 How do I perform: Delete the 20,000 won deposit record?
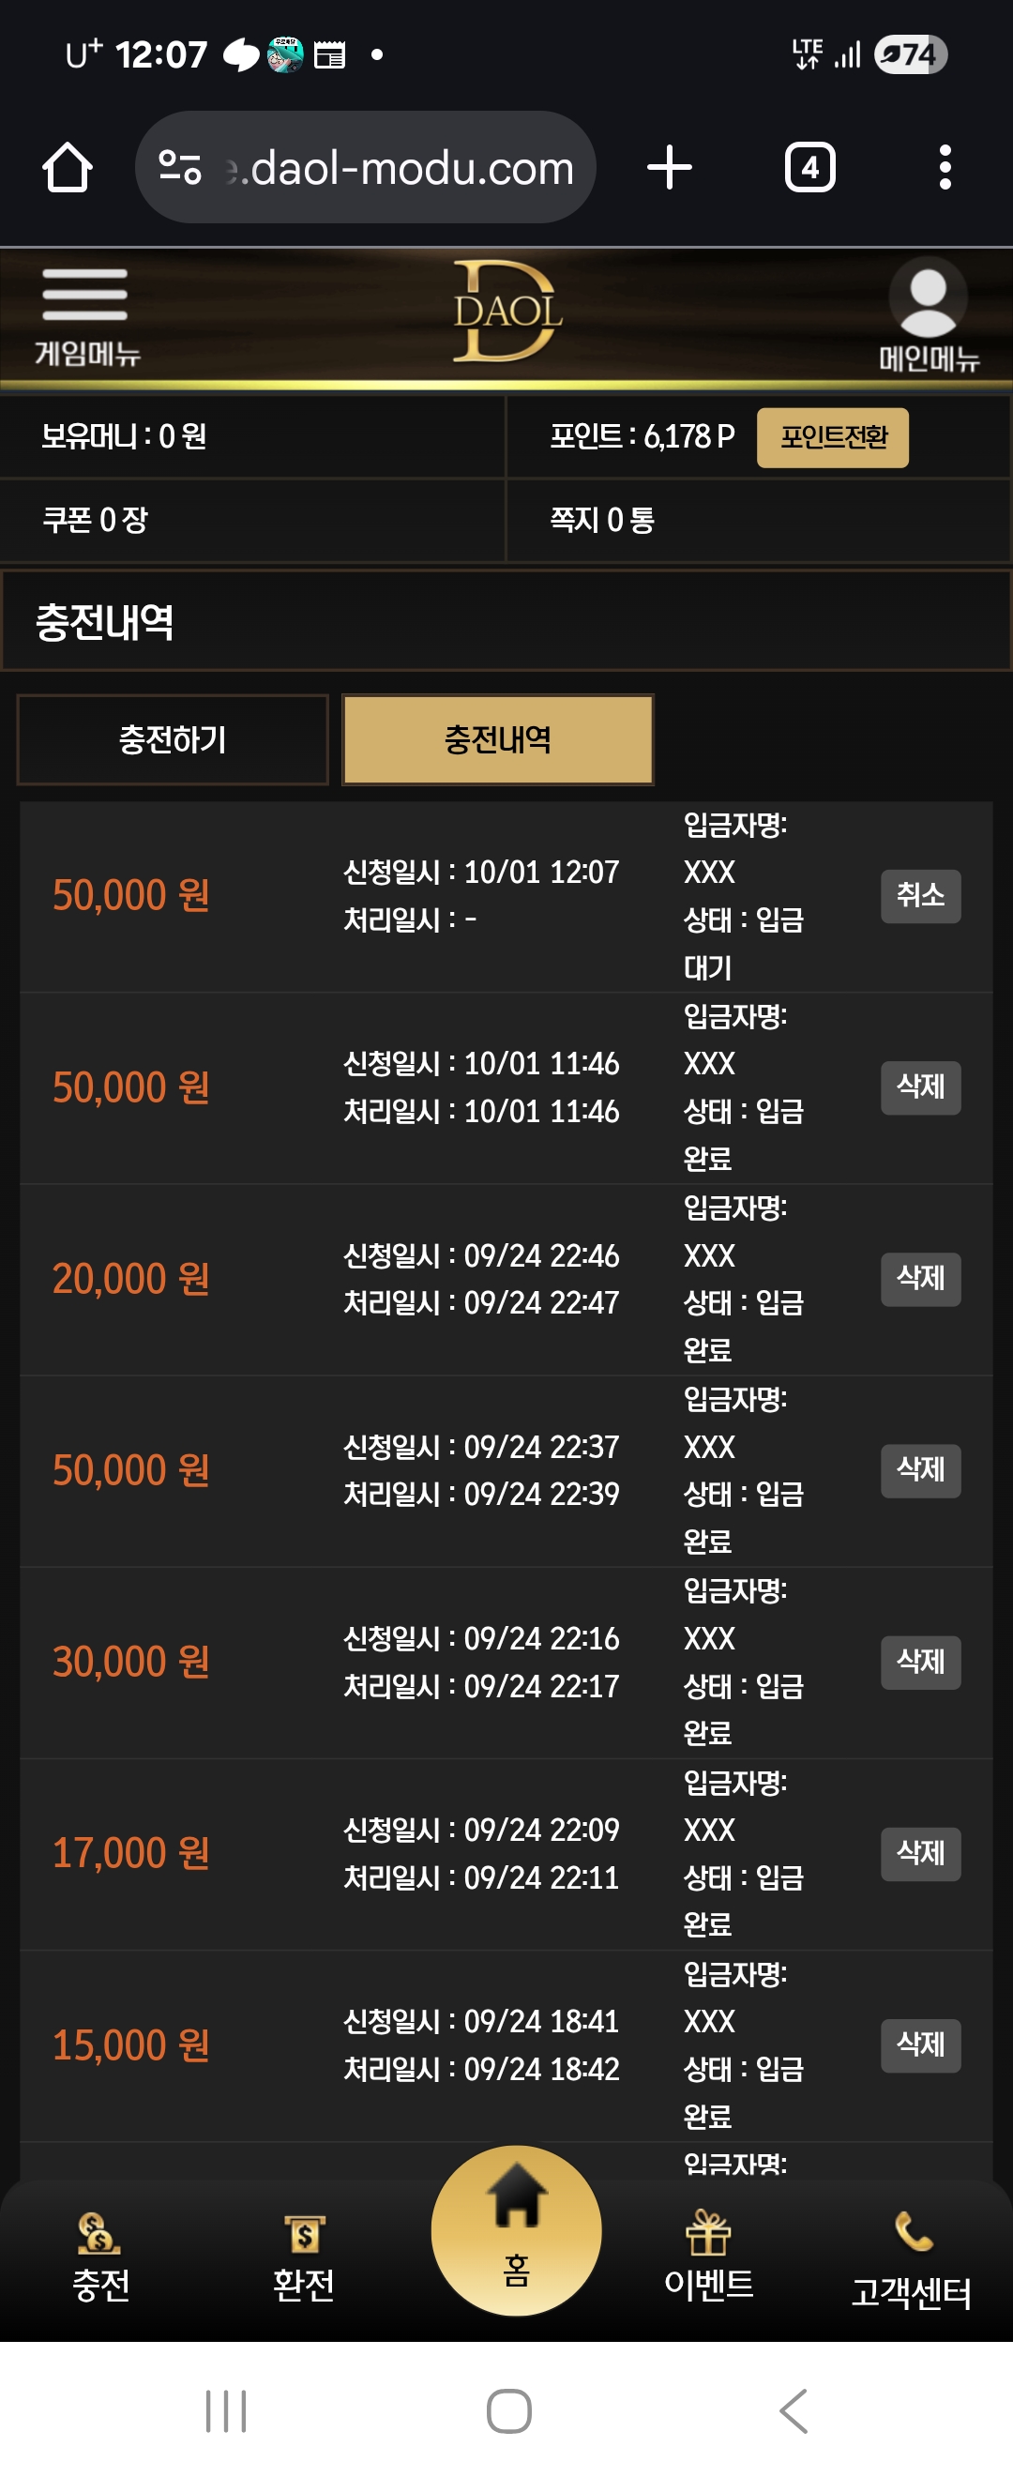[x=920, y=1279]
